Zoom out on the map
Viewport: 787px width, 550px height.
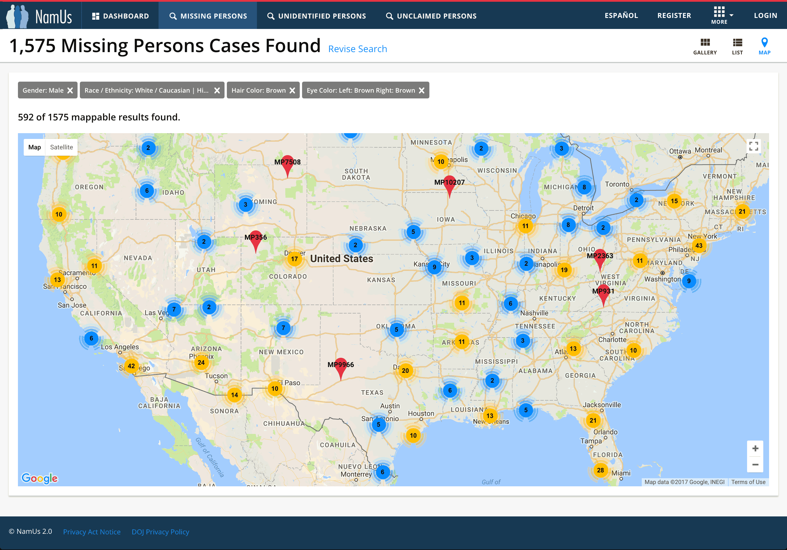coord(755,465)
